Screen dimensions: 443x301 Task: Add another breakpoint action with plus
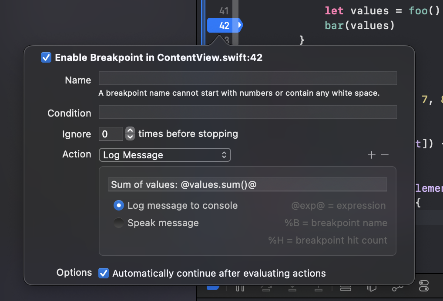372,155
